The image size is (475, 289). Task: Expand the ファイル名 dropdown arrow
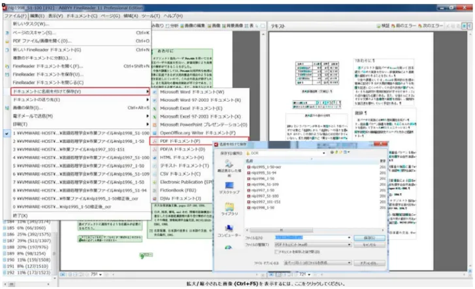pos(350,238)
